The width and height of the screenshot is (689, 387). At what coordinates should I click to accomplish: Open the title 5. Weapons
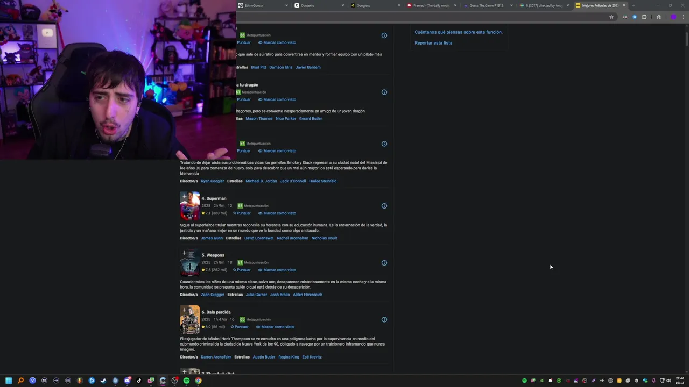click(213, 255)
